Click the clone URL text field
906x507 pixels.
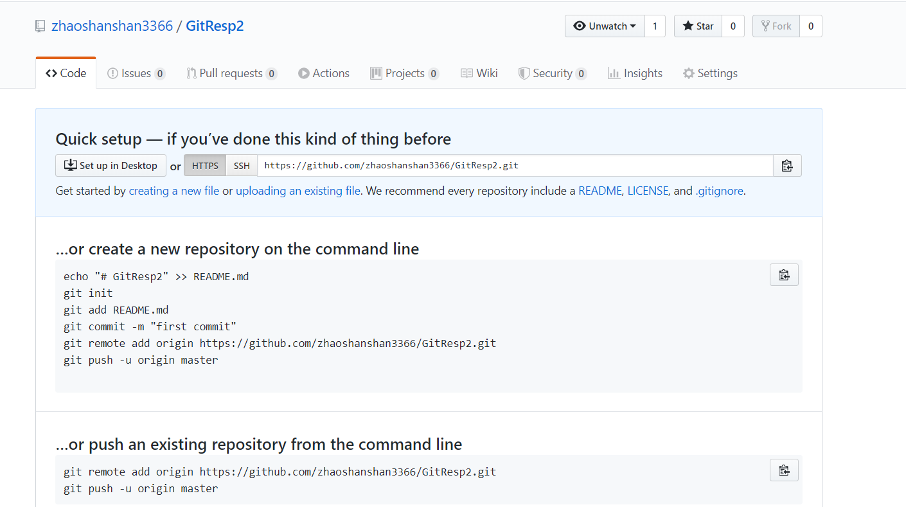(x=514, y=166)
